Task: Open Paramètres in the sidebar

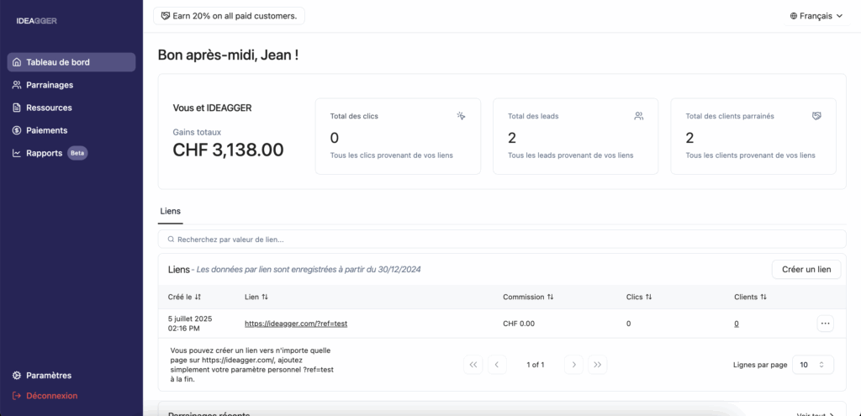Action: [x=71, y=376]
